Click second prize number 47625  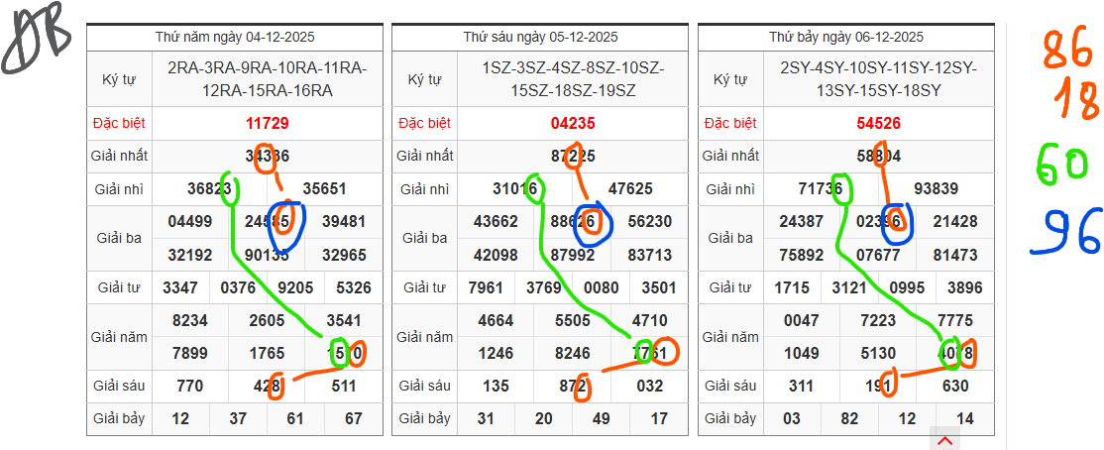tap(630, 189)
